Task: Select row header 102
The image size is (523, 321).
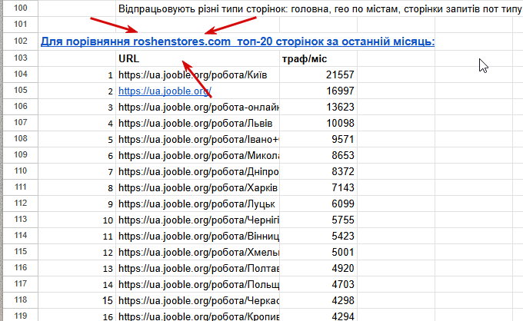Action: click(x=20, y=41)
